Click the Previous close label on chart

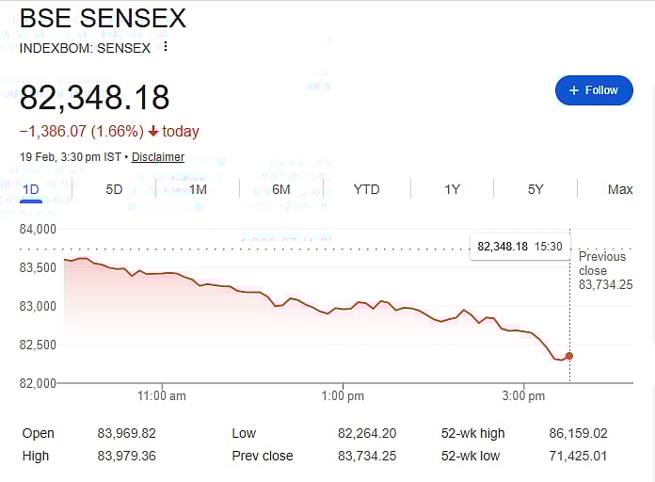(x=602, y=263)
